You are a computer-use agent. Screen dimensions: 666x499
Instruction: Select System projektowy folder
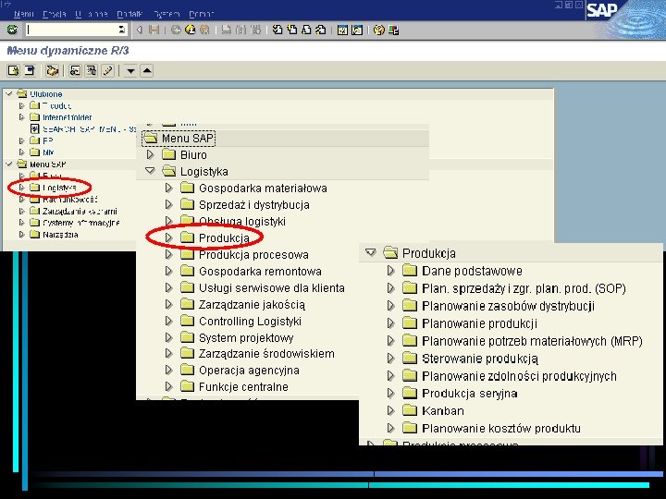(246, 338)
